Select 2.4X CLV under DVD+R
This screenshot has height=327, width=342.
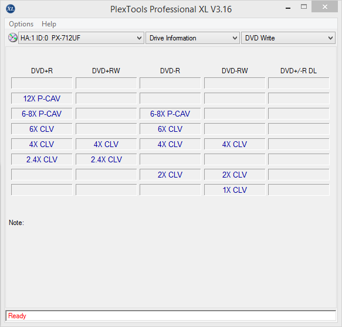42,159
